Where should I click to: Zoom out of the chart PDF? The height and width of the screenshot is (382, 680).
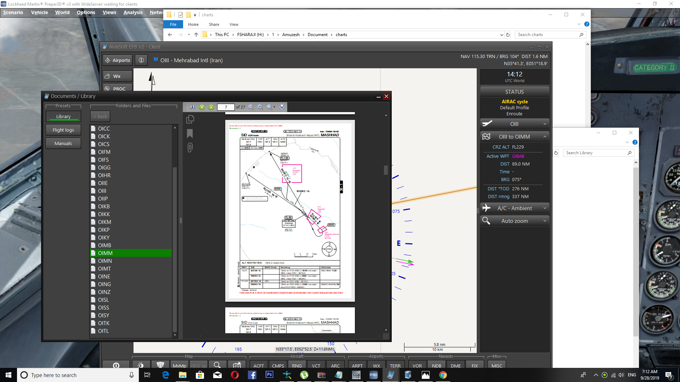click(251, 107)
